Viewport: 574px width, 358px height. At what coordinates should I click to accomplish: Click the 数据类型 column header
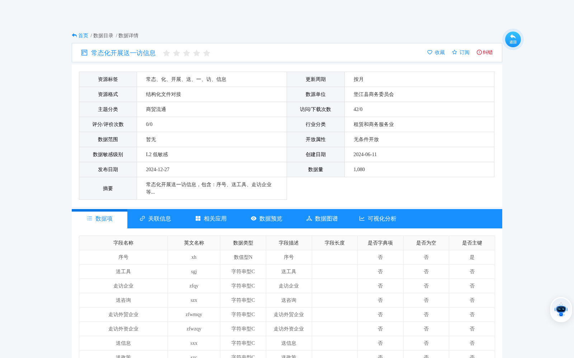click(x=243, y=243)
